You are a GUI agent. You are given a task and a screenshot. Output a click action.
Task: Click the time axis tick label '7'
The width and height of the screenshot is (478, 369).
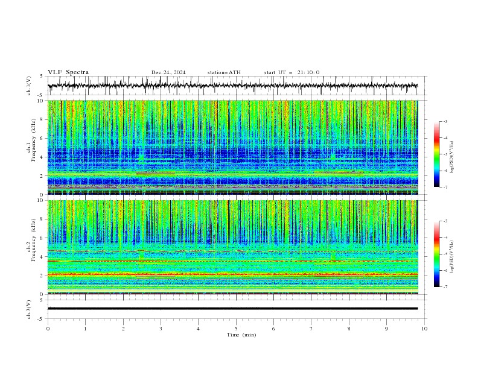point(311,329)
